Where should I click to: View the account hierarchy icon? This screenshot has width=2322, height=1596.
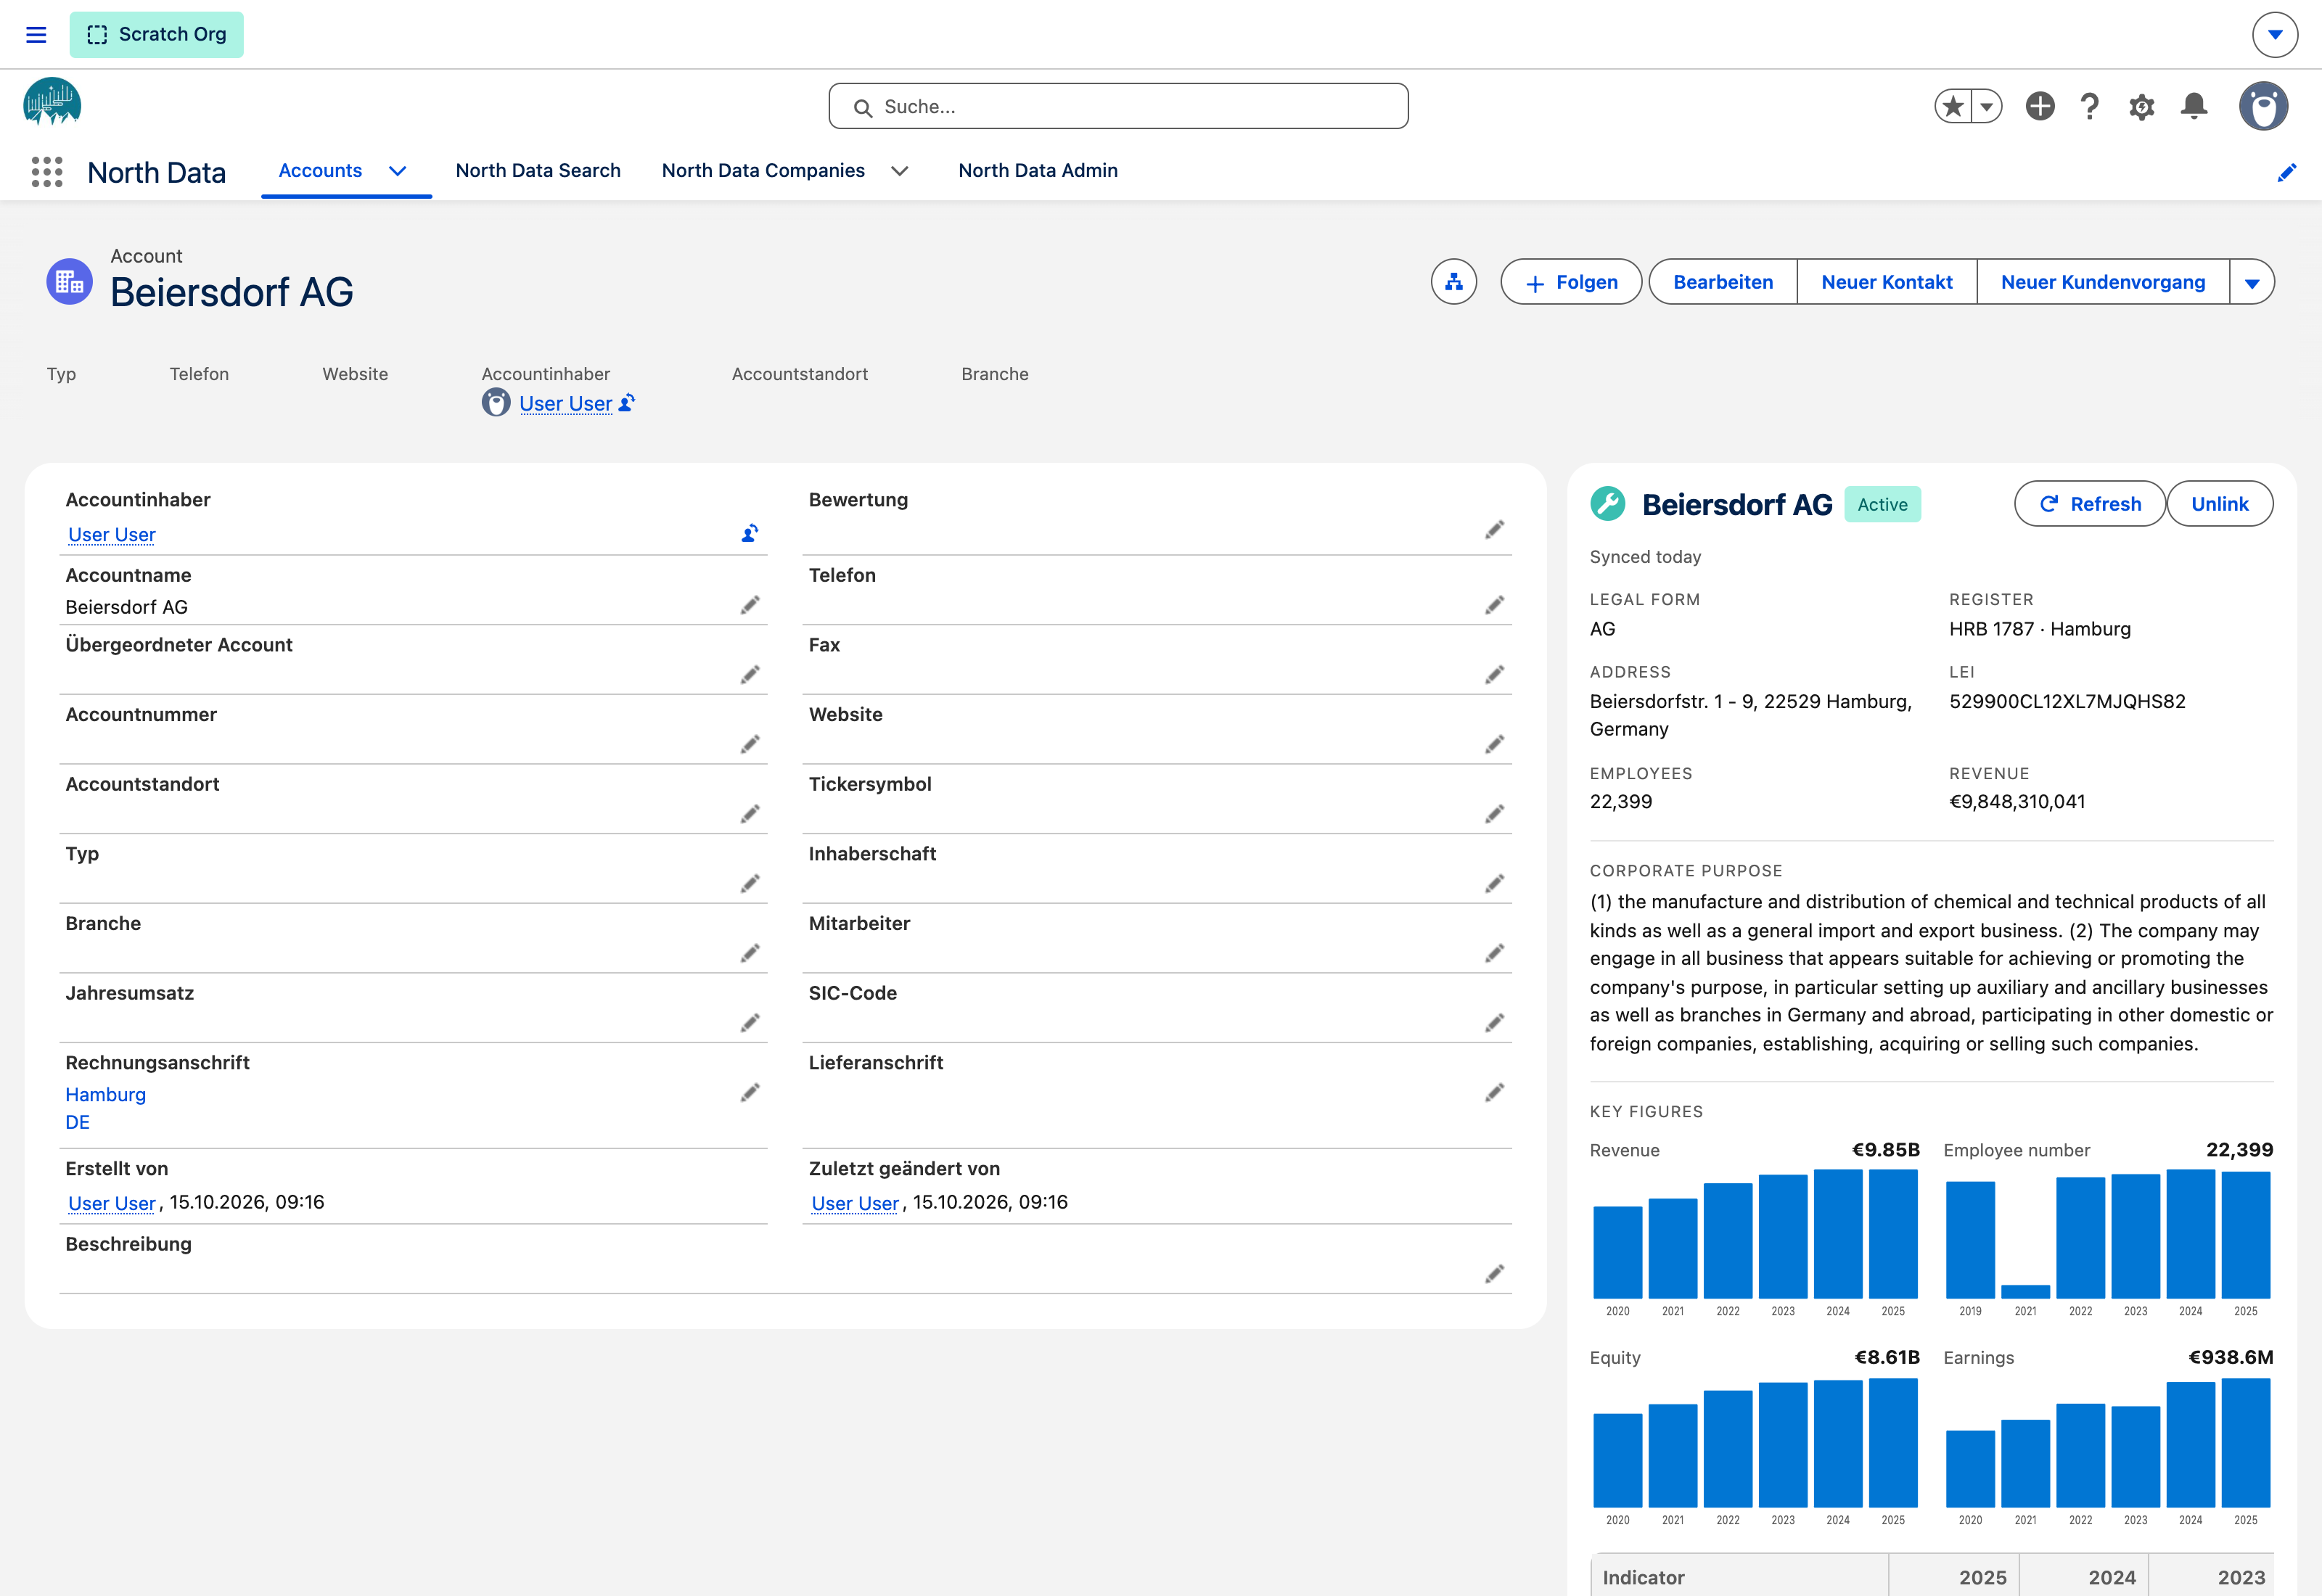(1454, 282)
